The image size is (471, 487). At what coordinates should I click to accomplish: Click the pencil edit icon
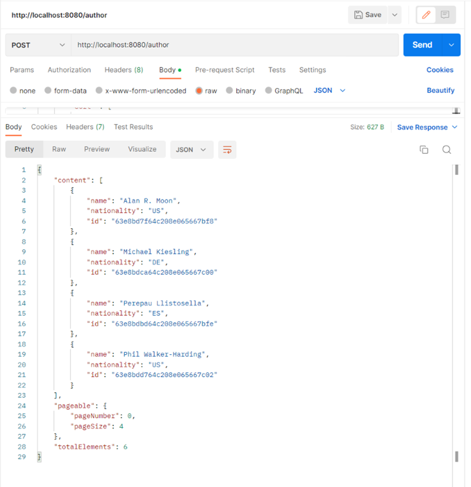point(426,15)
